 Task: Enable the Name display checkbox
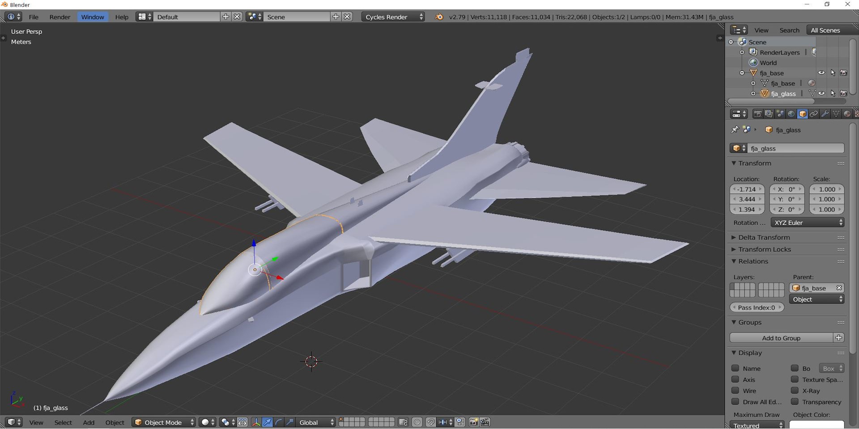(735, 368)
